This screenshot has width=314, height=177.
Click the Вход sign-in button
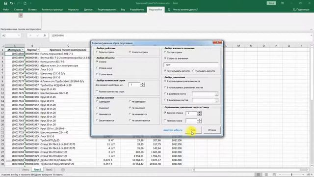click(271, 3)
